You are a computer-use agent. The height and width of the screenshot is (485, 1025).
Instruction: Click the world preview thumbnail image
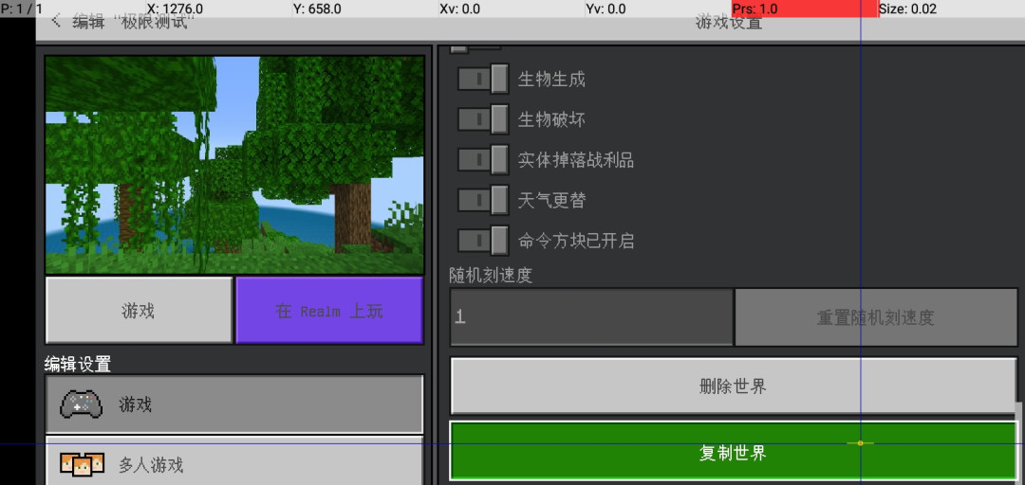[x=234, y=165]
